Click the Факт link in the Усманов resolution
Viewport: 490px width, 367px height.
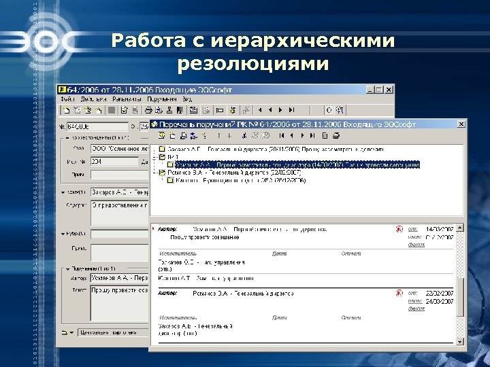(x=416, y=245)
